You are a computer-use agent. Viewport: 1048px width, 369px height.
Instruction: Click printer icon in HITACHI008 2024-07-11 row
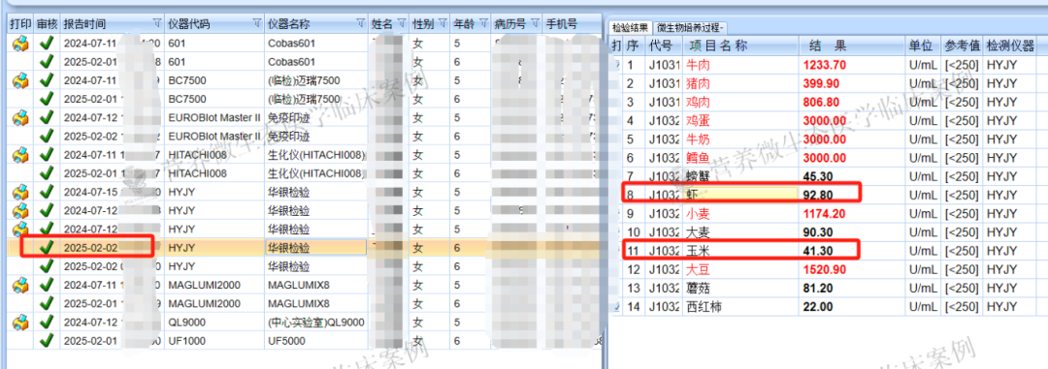point(20,156)
